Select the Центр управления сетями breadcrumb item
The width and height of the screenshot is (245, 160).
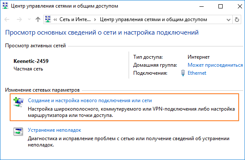[153, 19]
